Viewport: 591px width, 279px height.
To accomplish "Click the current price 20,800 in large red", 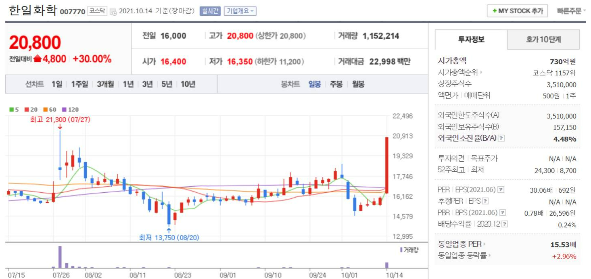I will 35,42.
